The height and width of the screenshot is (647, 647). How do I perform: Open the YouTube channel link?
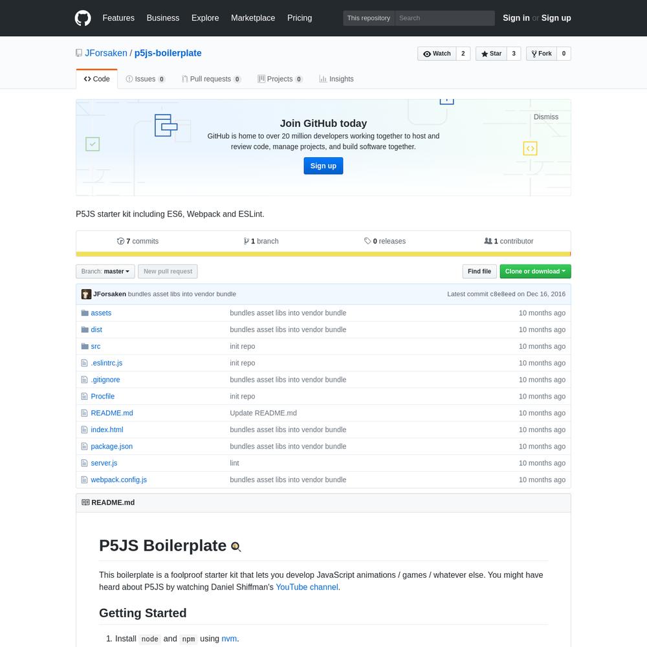coord(307,587)
